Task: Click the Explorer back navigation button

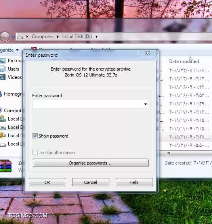Action: point(5,36)
